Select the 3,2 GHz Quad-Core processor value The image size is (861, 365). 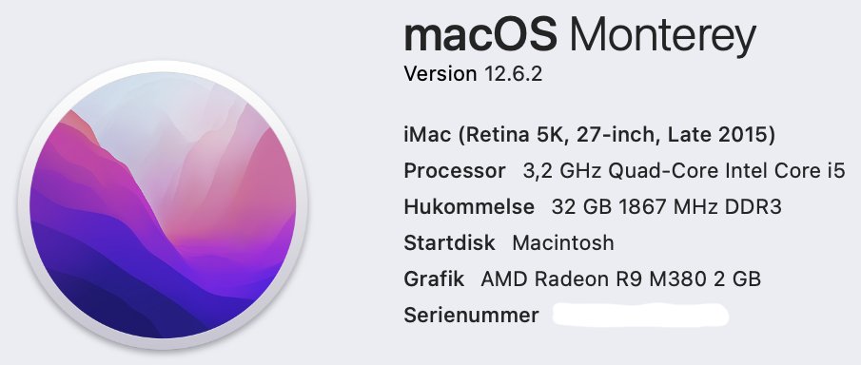(x=684, y=171)
